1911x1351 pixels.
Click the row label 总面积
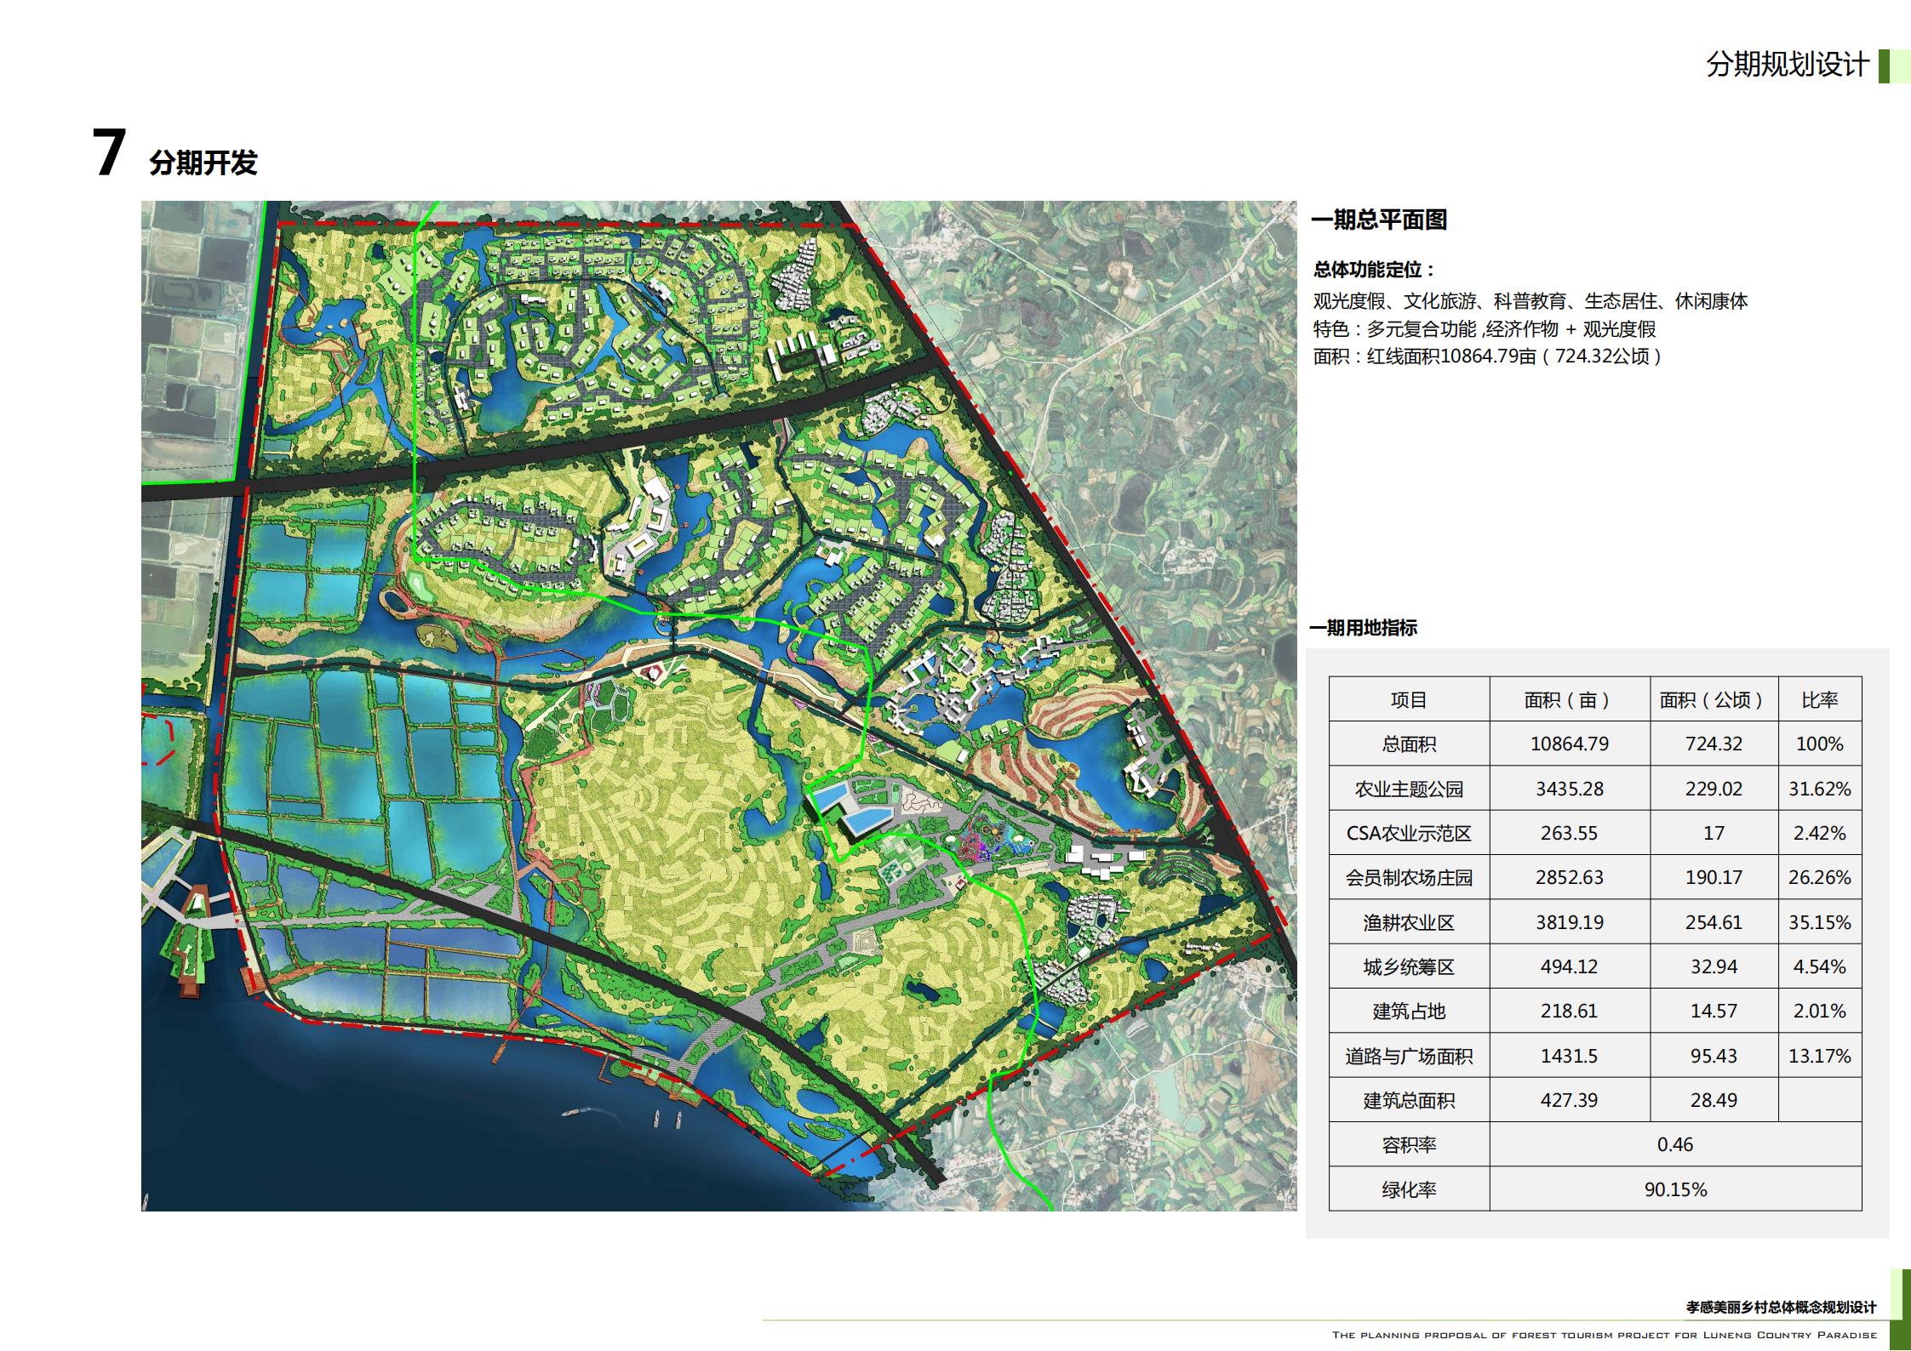pos(1409,744)
